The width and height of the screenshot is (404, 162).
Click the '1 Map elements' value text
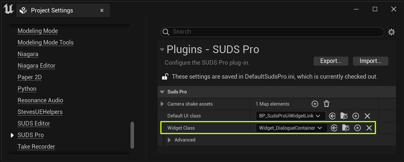[272, 104]
